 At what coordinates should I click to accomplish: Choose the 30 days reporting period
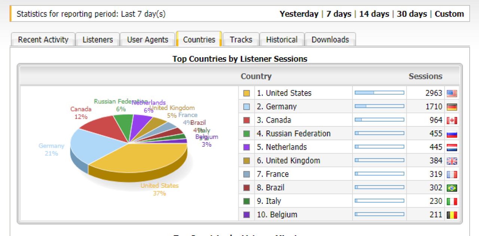pyautogui.click(x=412, y=14)
